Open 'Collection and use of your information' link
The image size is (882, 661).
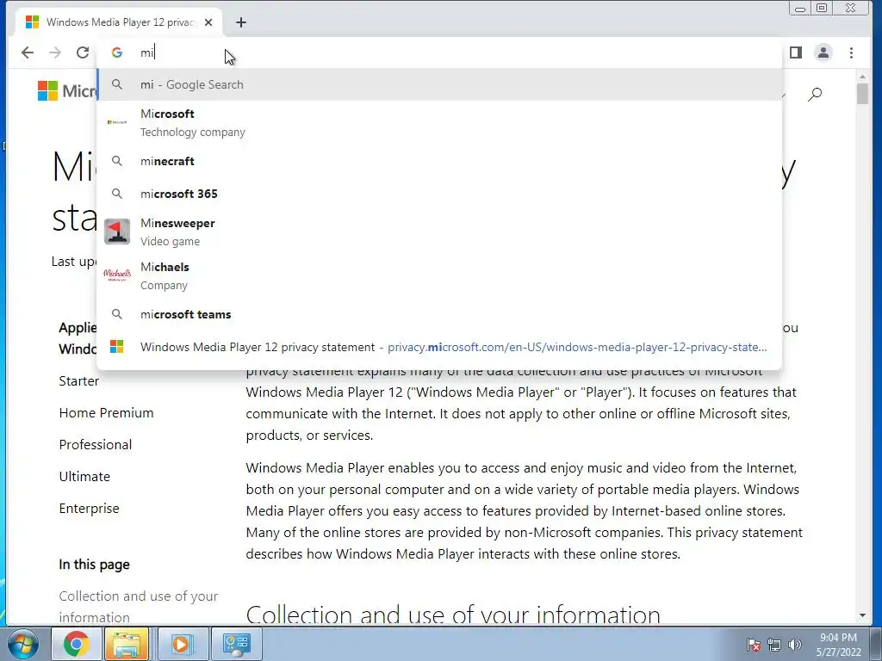139,607
